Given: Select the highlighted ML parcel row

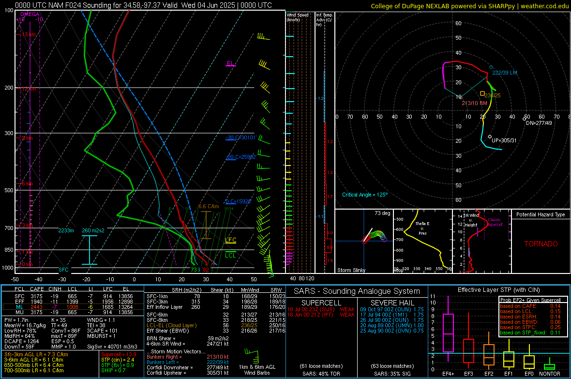Looking at the screenshot, I should point(73,307).
